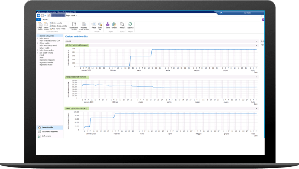
Task: Expand Ordini vendita tree node
Action: pyautogui.click(x=38, y=39)
